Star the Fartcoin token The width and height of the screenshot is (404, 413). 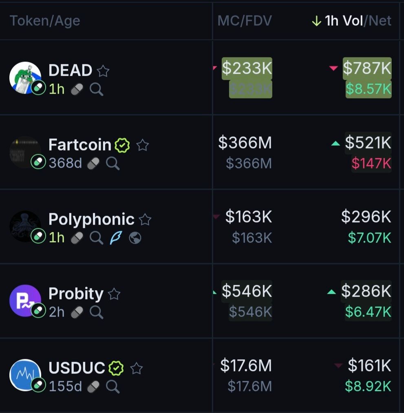point(142,145)
